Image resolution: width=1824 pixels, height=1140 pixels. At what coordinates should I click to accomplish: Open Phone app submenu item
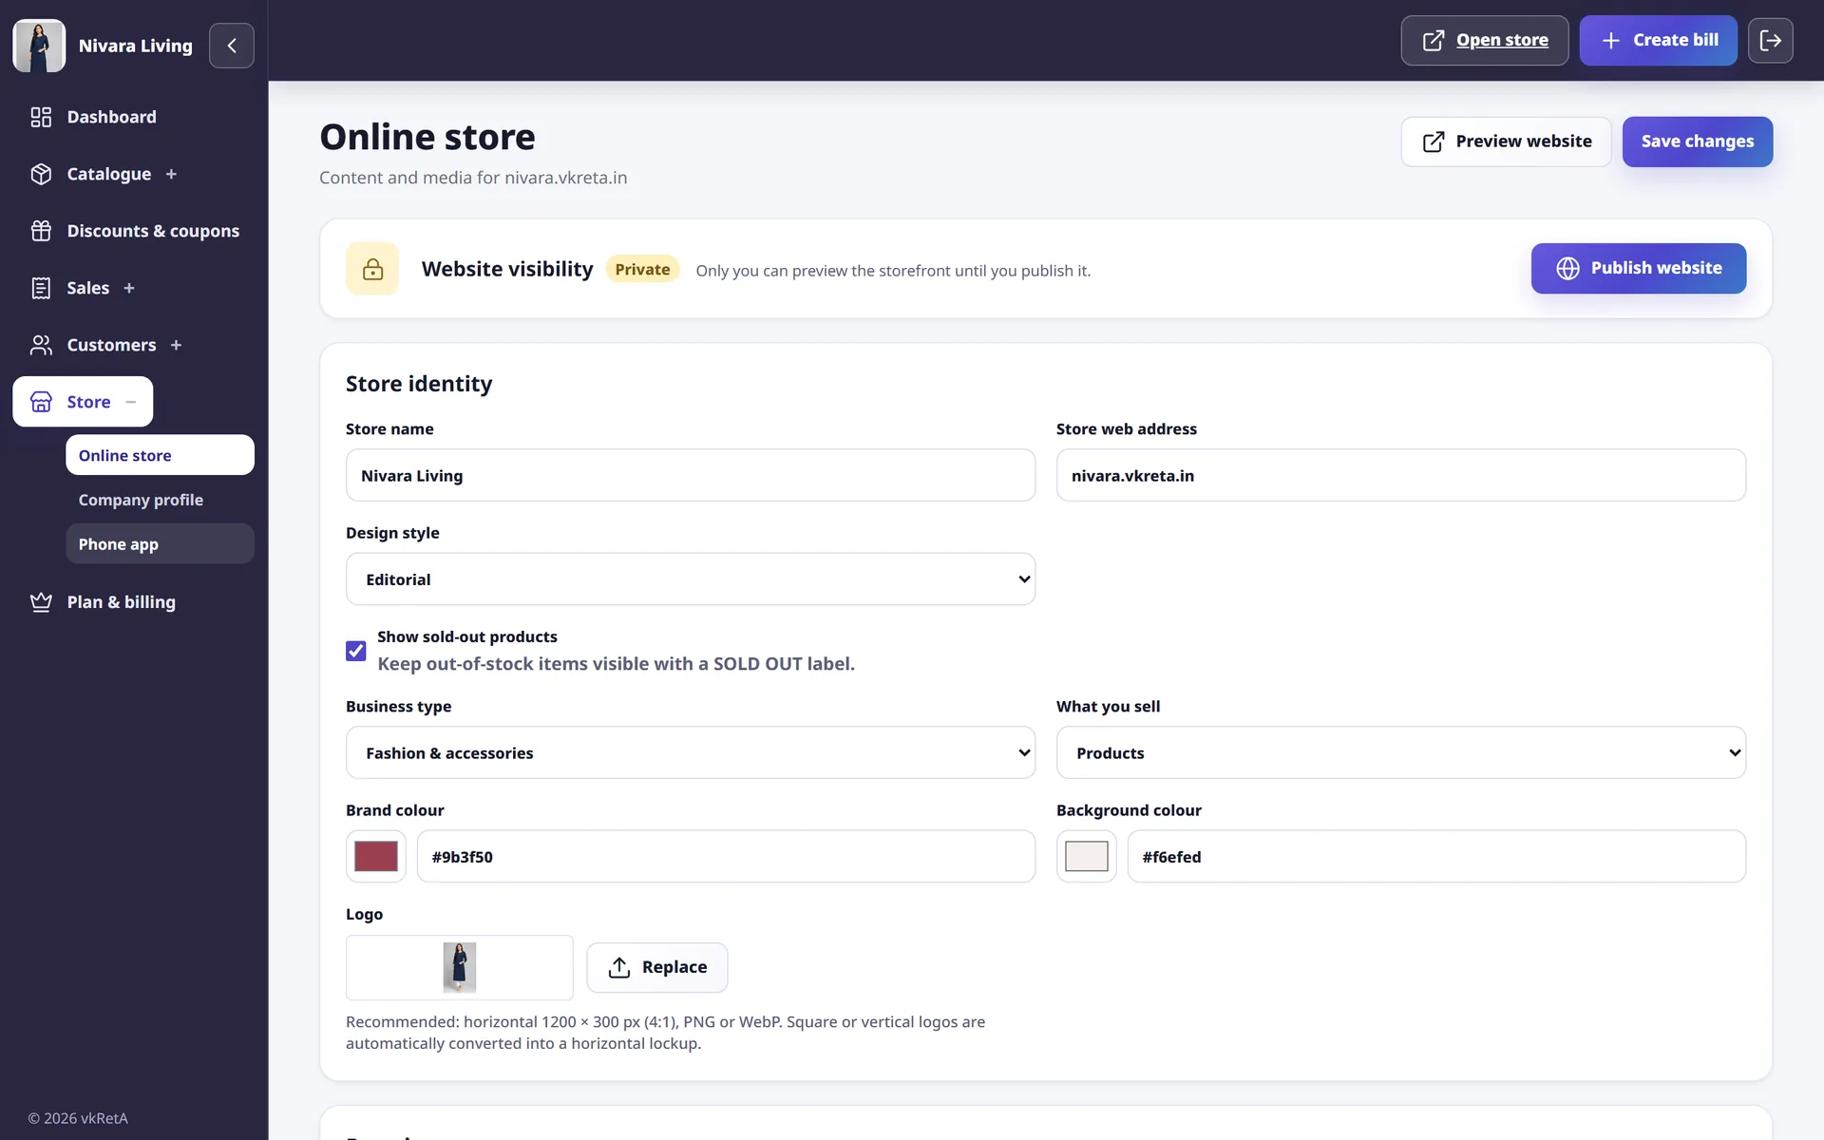click(x=160, y=544)
